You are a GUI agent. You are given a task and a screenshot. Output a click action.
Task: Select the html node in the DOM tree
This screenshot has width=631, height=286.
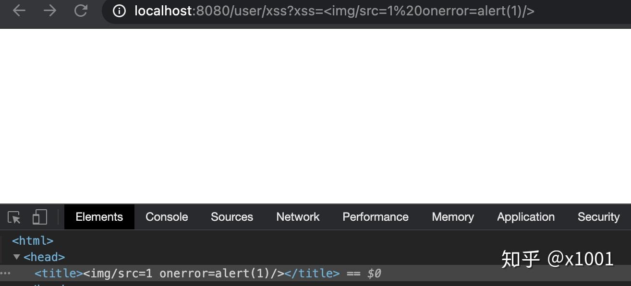tap(33, 240)
